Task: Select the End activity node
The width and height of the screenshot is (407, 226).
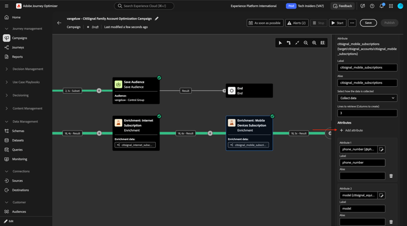Action: click(x=249, y=91)
